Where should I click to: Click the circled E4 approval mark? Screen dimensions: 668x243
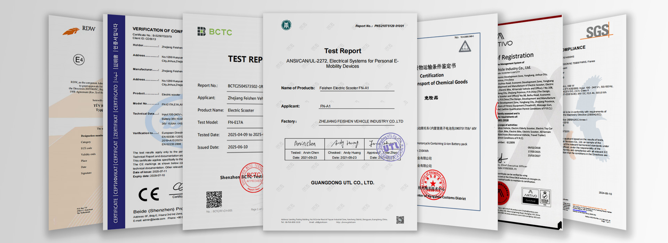pyautogui.click(x=79, y=60)
